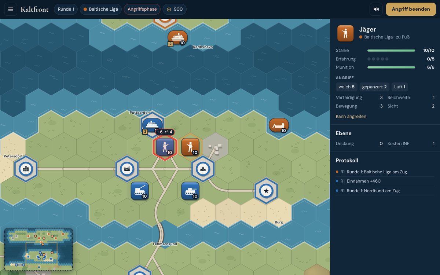Click the Angriffsphase phase pill

coord(142,9)
